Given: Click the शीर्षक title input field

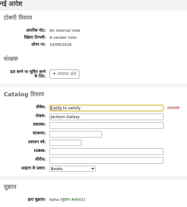Looking at the screenshot, I should 107,108.
